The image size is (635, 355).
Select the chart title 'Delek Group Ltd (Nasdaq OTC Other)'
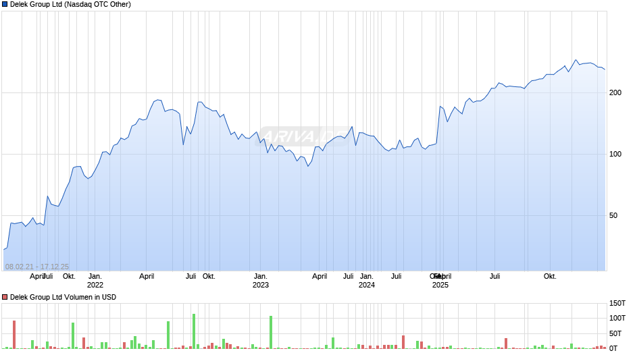(x=70, y=5)
